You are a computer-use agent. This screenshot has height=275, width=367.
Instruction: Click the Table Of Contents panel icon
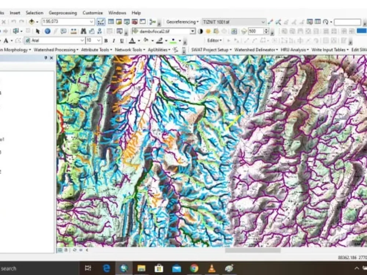110,21
